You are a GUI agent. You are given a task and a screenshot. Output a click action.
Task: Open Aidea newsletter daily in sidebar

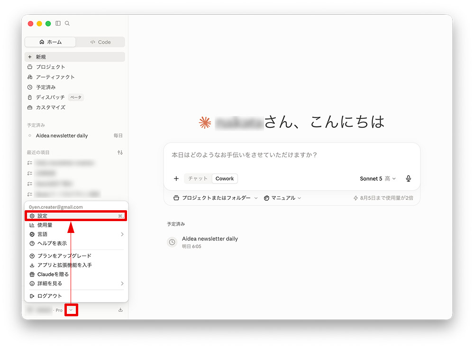pyautogui.click(x=75, y=135)
